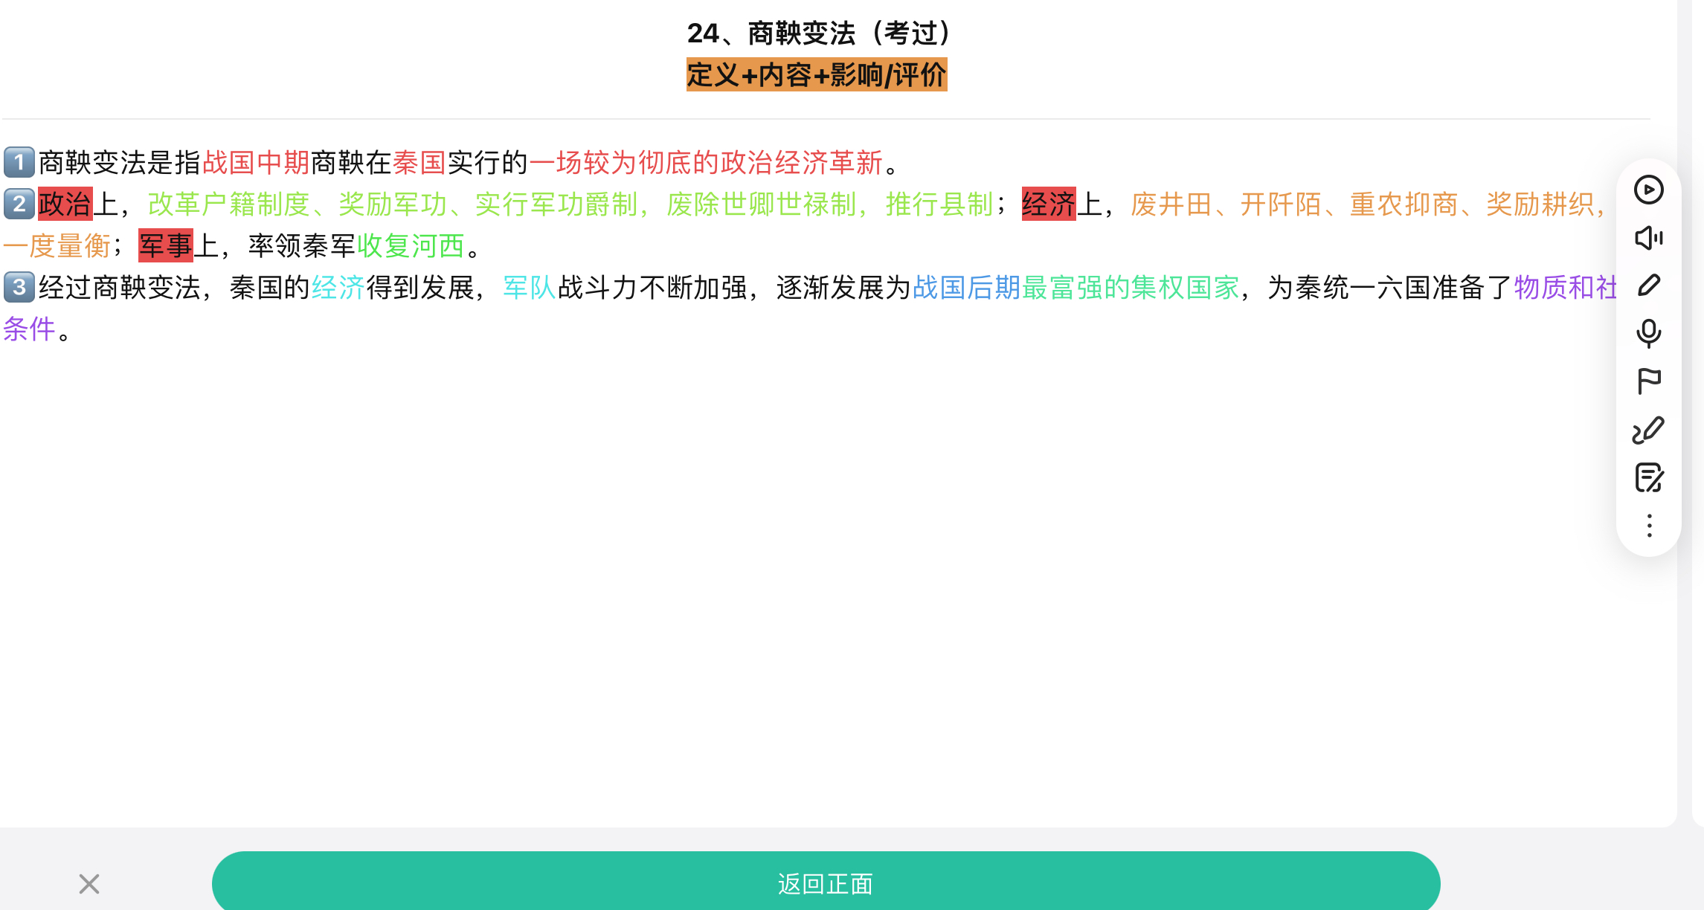Click the green text 推行县制
The height and width of the screenshot is (910, 1704).
point(939,204)
